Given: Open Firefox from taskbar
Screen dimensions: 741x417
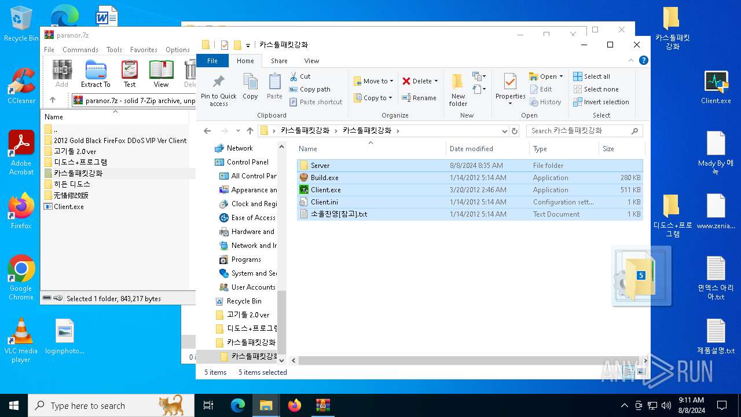Looking at the screenshot, I should 295,405.
